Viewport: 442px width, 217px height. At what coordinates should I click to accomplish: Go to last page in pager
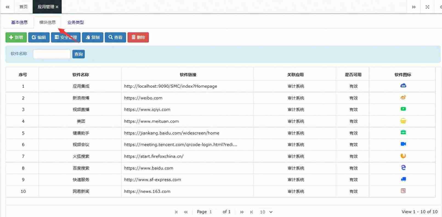click(x=251, y=212)
